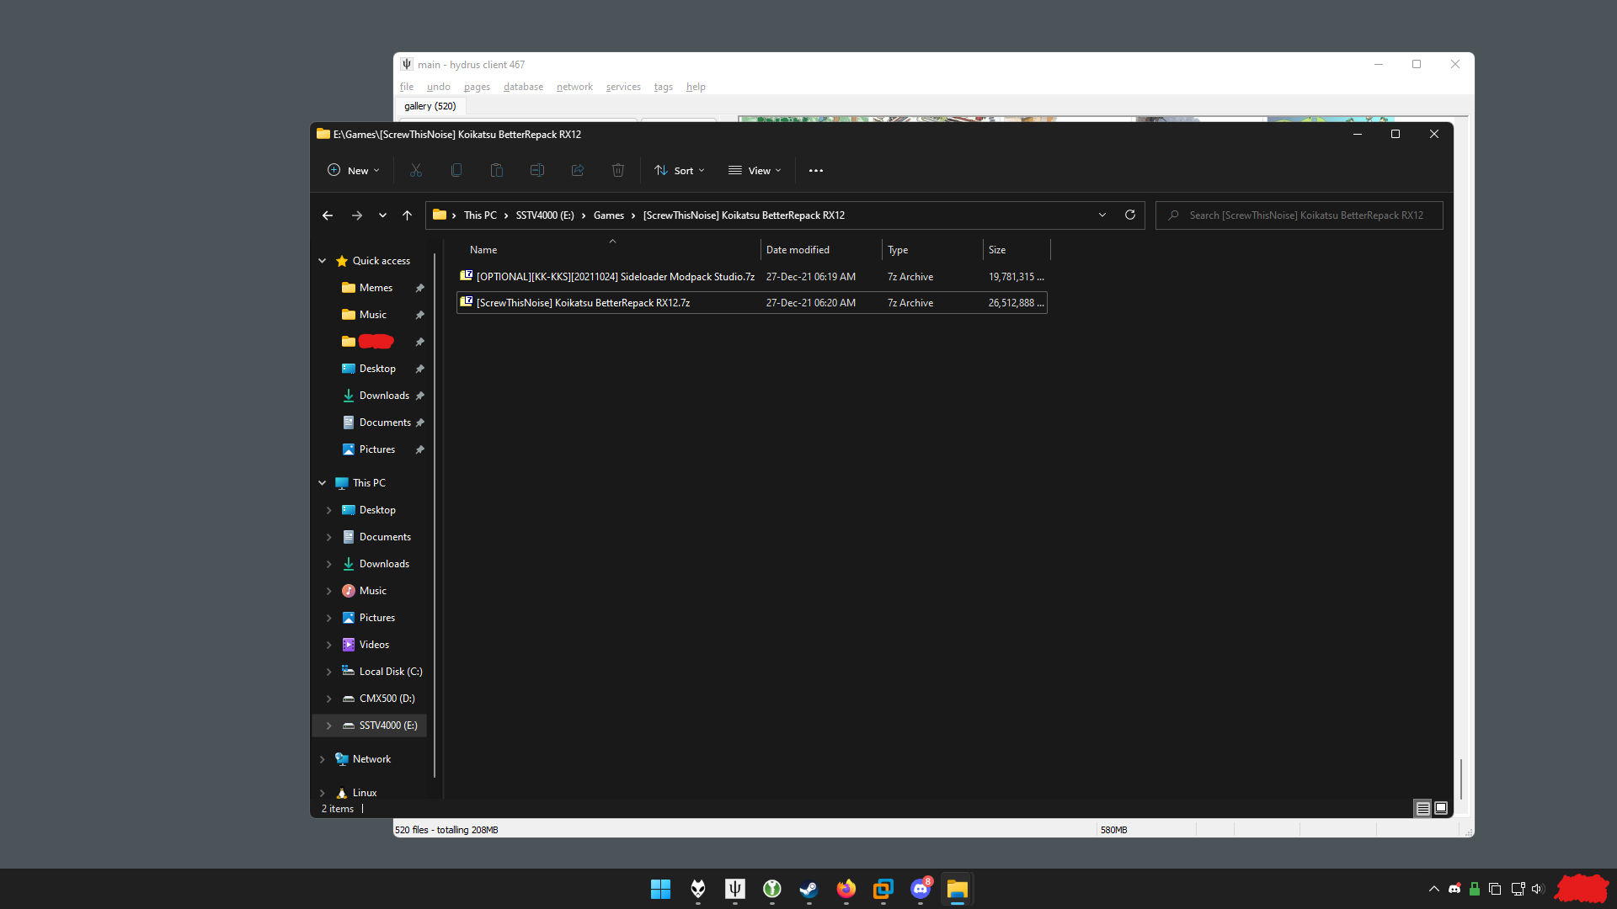Go back with the Back arrow
Viewport: 1617px width, 909px height.
[328, 215]
